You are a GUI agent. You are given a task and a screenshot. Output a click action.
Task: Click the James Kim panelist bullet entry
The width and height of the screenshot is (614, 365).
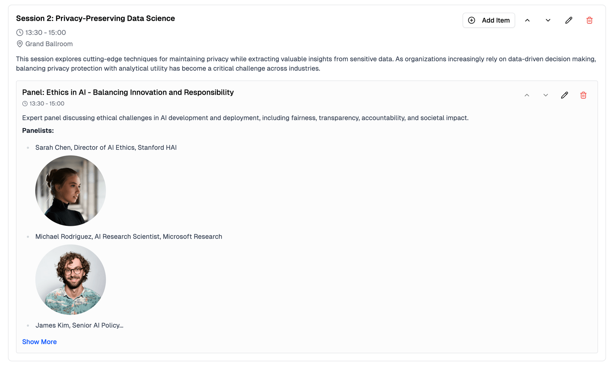(x=79, y=325)
